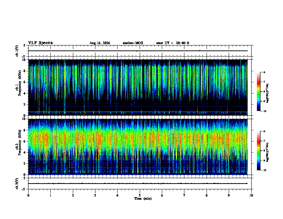Click the ch.1 voltage waveform trace

click(138, 51)
